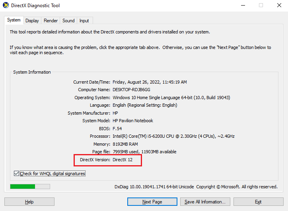Go to Next Page

coord(152,202)
